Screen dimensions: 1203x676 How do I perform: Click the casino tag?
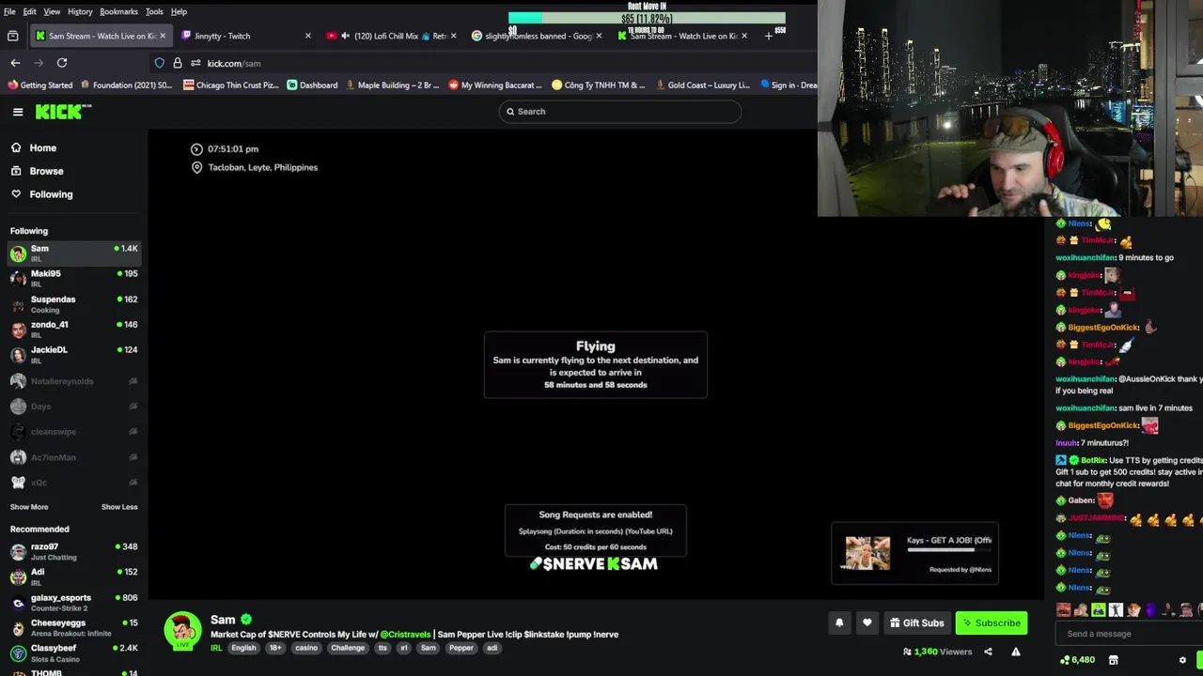coord(306,648)
